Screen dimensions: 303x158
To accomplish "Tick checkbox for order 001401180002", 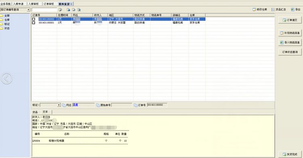I will tap(34, 19).
